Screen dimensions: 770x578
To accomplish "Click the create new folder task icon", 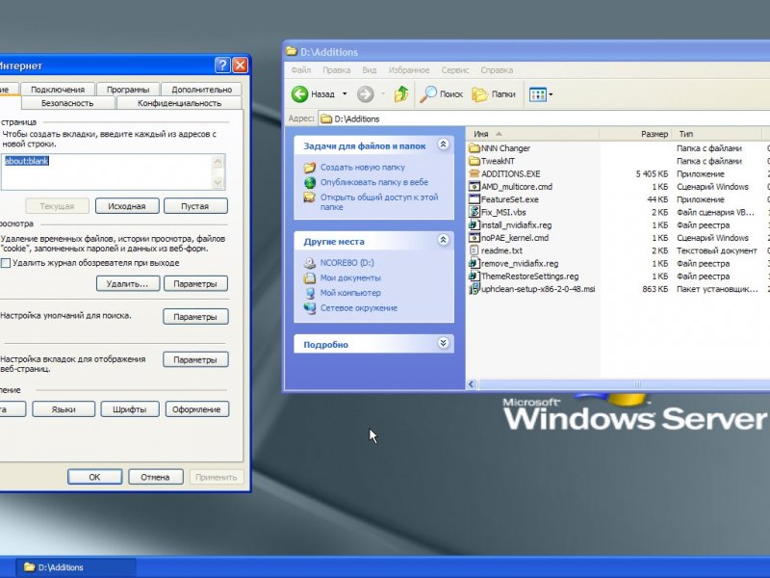I will click(x=309, y=167).
